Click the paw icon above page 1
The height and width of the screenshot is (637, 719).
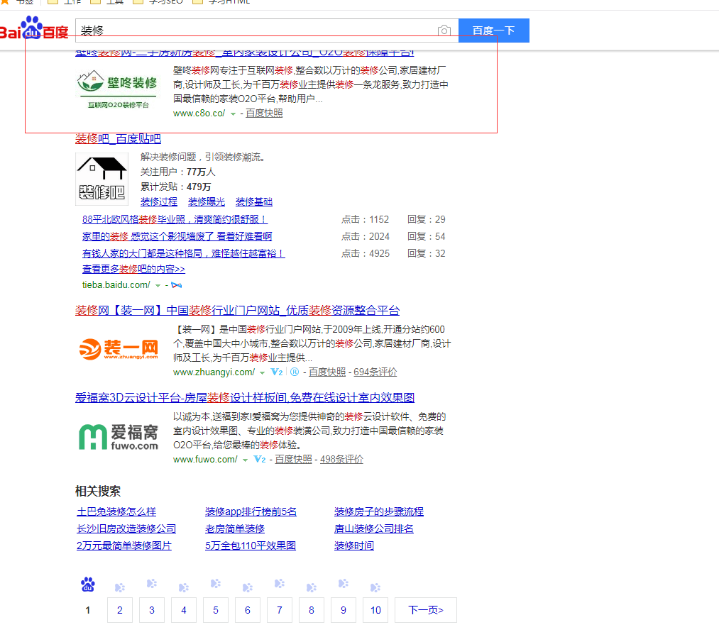pyautogui.click(x=87, y=585)
